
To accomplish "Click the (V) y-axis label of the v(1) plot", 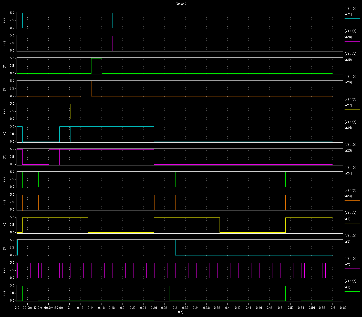I will 4,293.
